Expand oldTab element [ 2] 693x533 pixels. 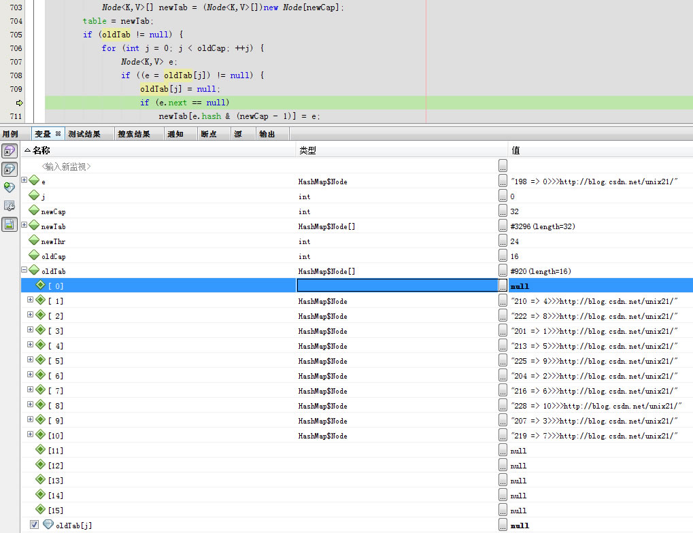click(x=30, y=315)
